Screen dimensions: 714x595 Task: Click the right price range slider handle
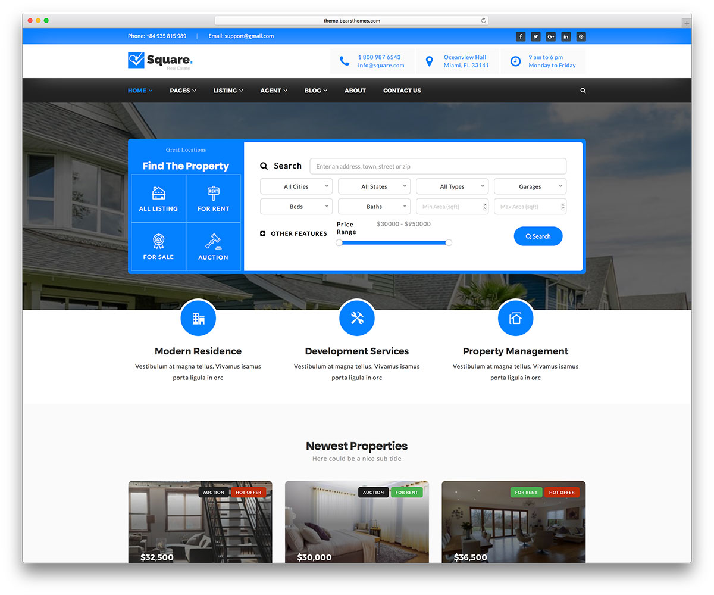click(x=449, y=242)
